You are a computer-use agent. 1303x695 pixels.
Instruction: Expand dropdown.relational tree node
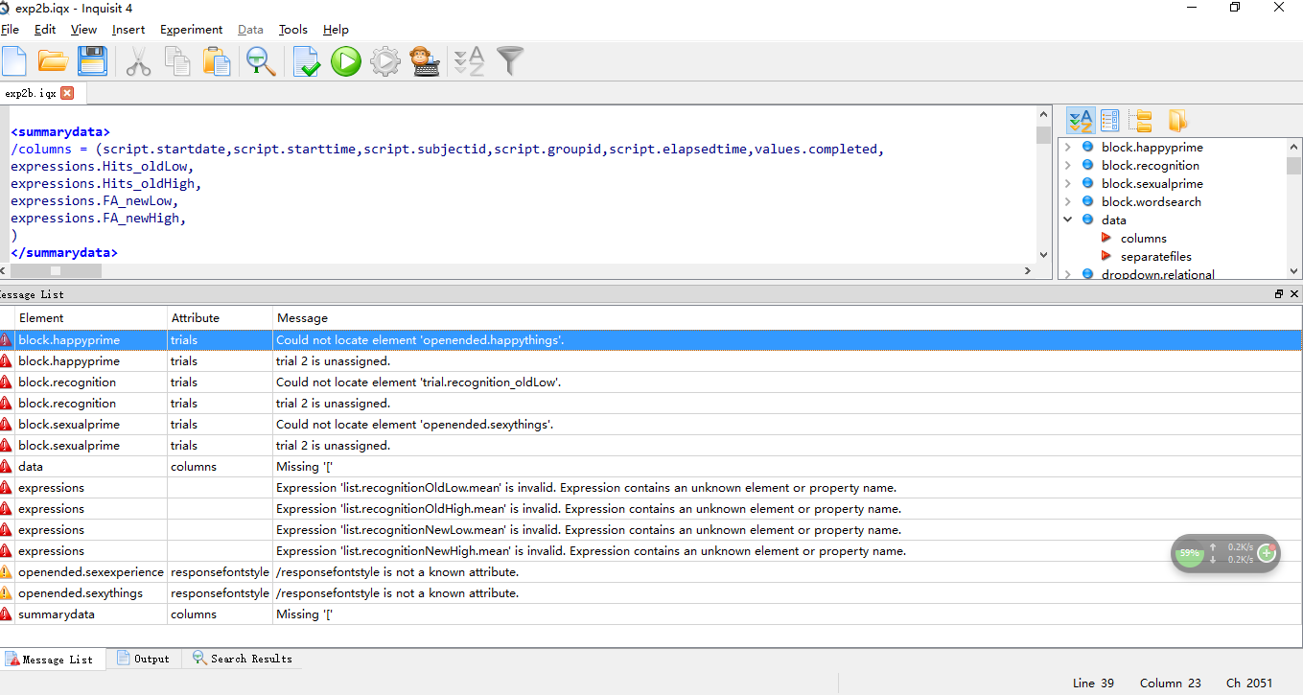click(x=1067, y=275)
